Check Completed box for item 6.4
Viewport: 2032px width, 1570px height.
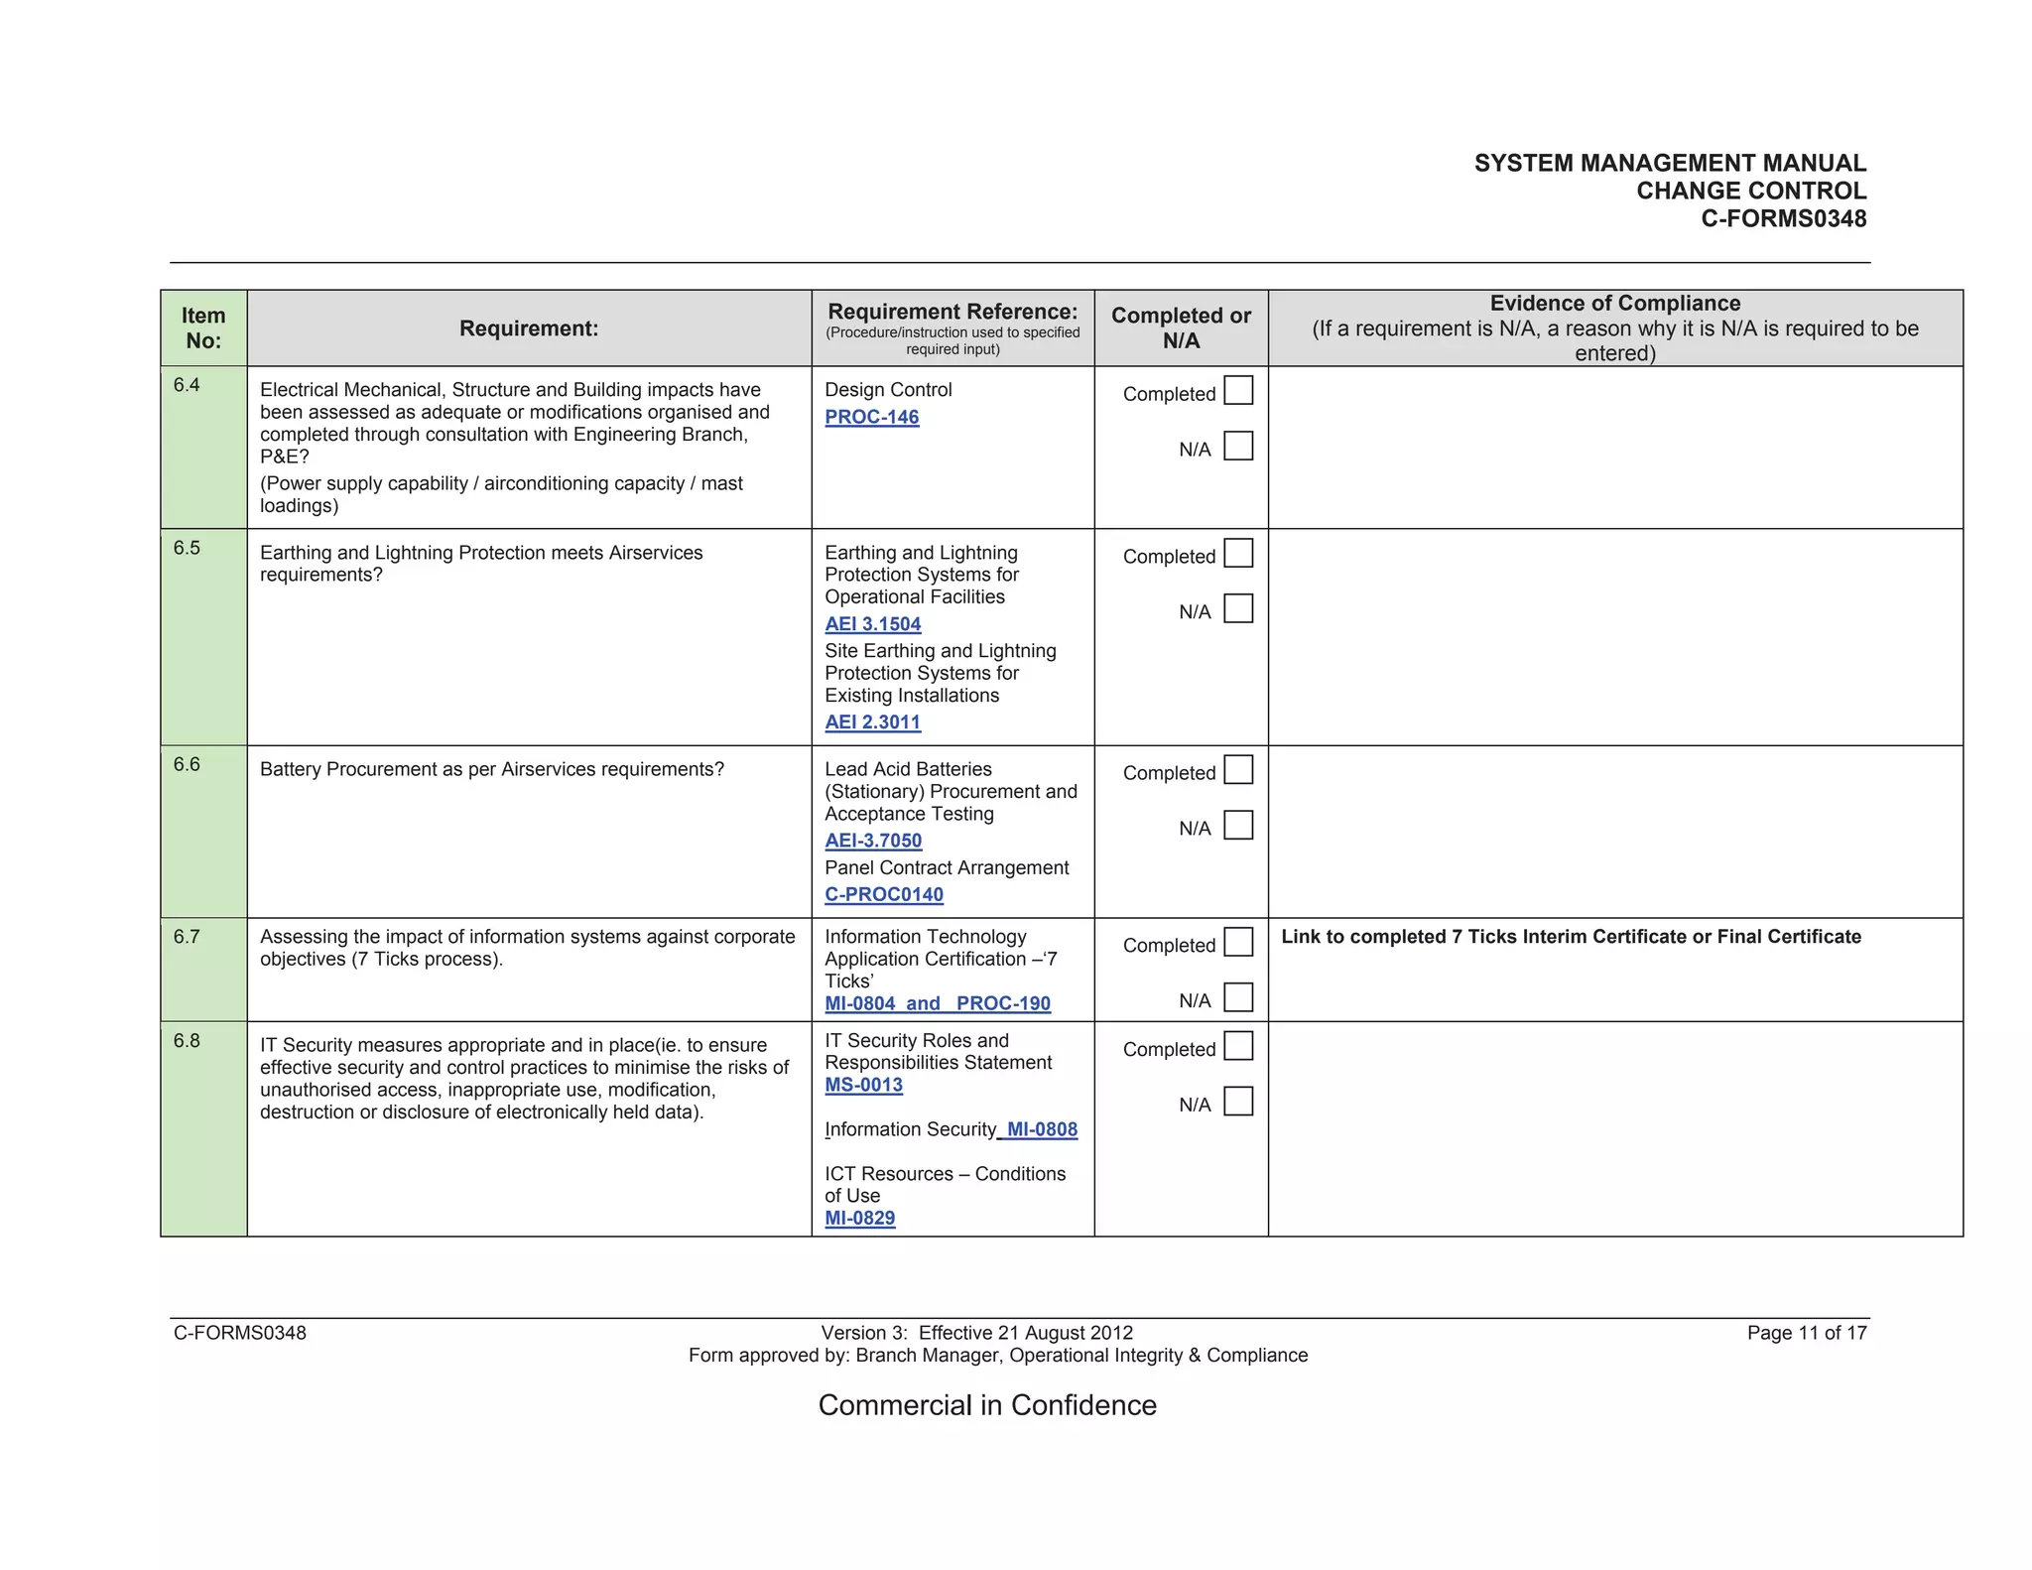coord(1238,391)
